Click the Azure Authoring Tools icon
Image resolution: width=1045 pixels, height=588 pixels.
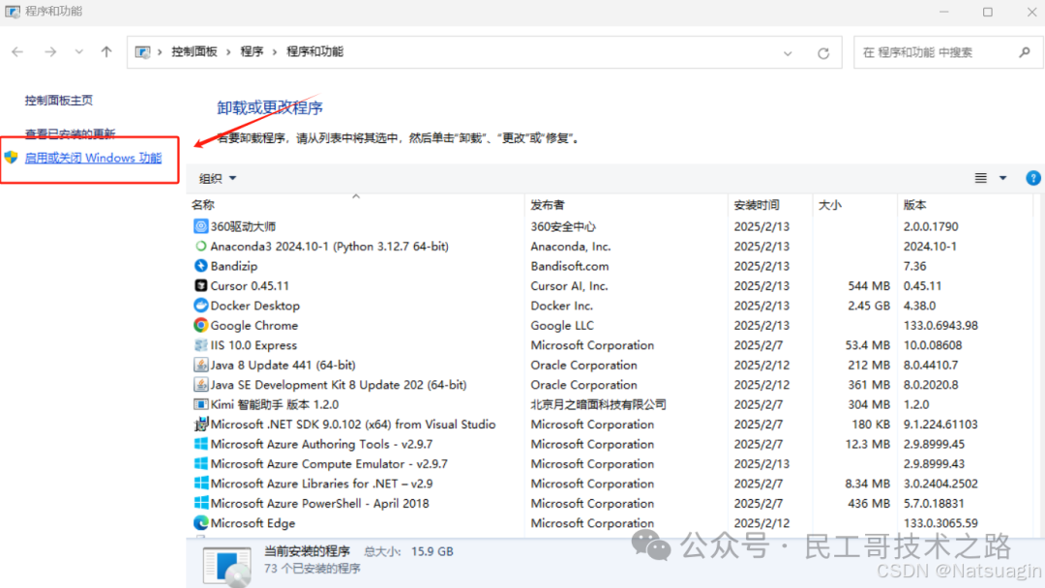[x=200, y=444]
